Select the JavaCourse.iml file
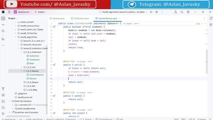The width and height of the screenshot is (213, 120). (x=24, y=97)
